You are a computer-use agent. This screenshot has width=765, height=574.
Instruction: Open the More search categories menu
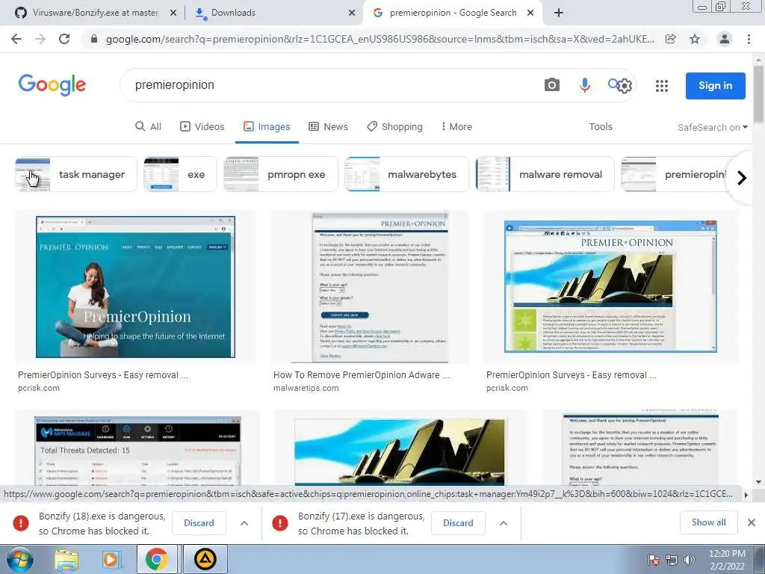(456, 126)
